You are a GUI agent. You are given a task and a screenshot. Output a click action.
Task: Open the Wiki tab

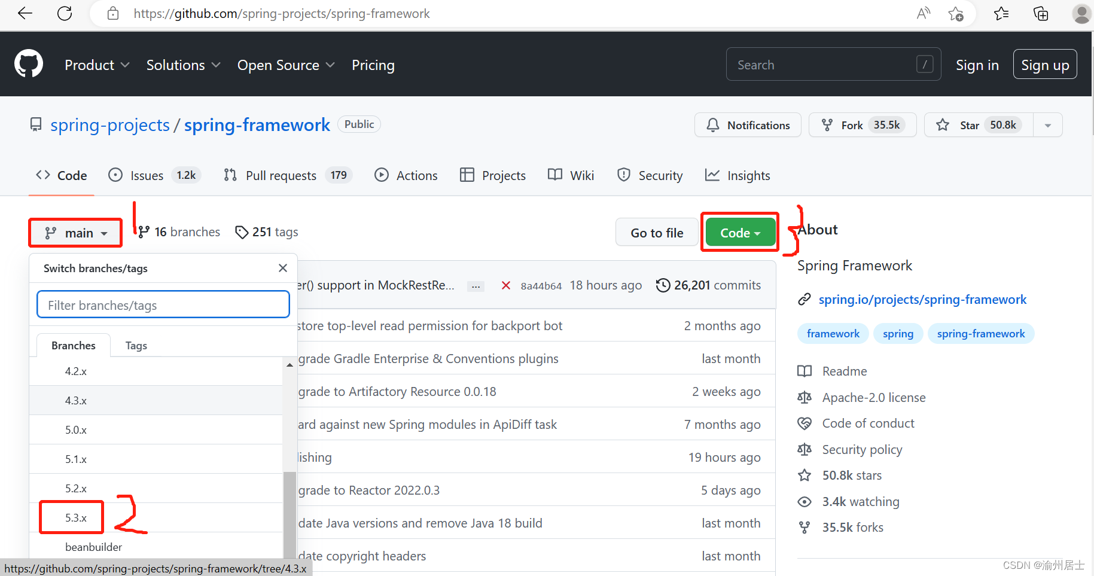click(571, 175)
